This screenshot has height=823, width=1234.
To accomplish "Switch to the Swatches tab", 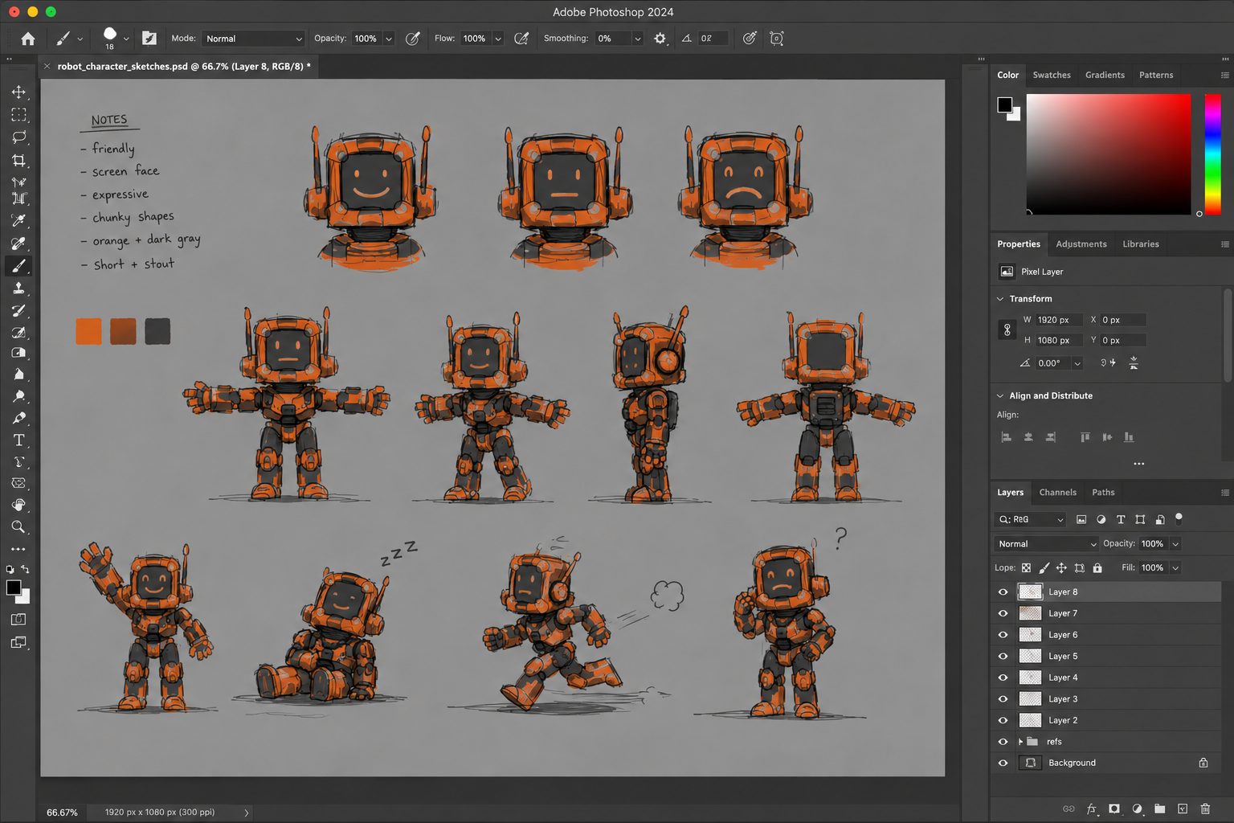I will (x=1052, y=76).
